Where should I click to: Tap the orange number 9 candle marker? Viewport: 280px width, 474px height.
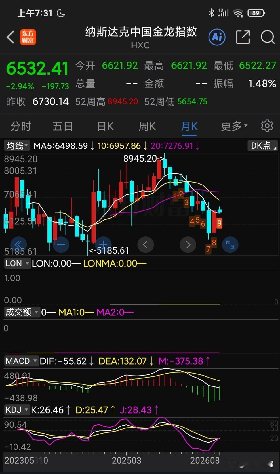(x=219, y=223)
